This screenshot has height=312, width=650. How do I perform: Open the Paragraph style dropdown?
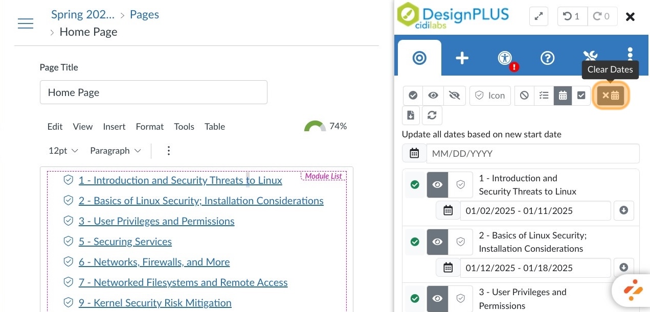point(115,151)
